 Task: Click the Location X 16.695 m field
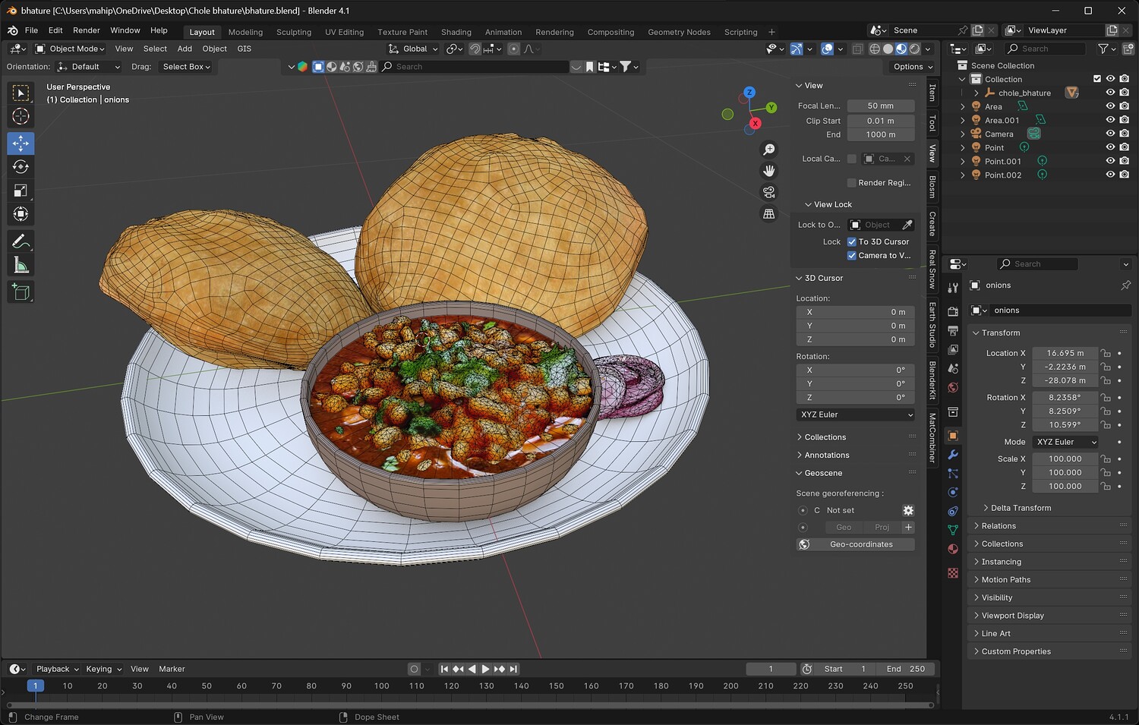pos(1065,353)
